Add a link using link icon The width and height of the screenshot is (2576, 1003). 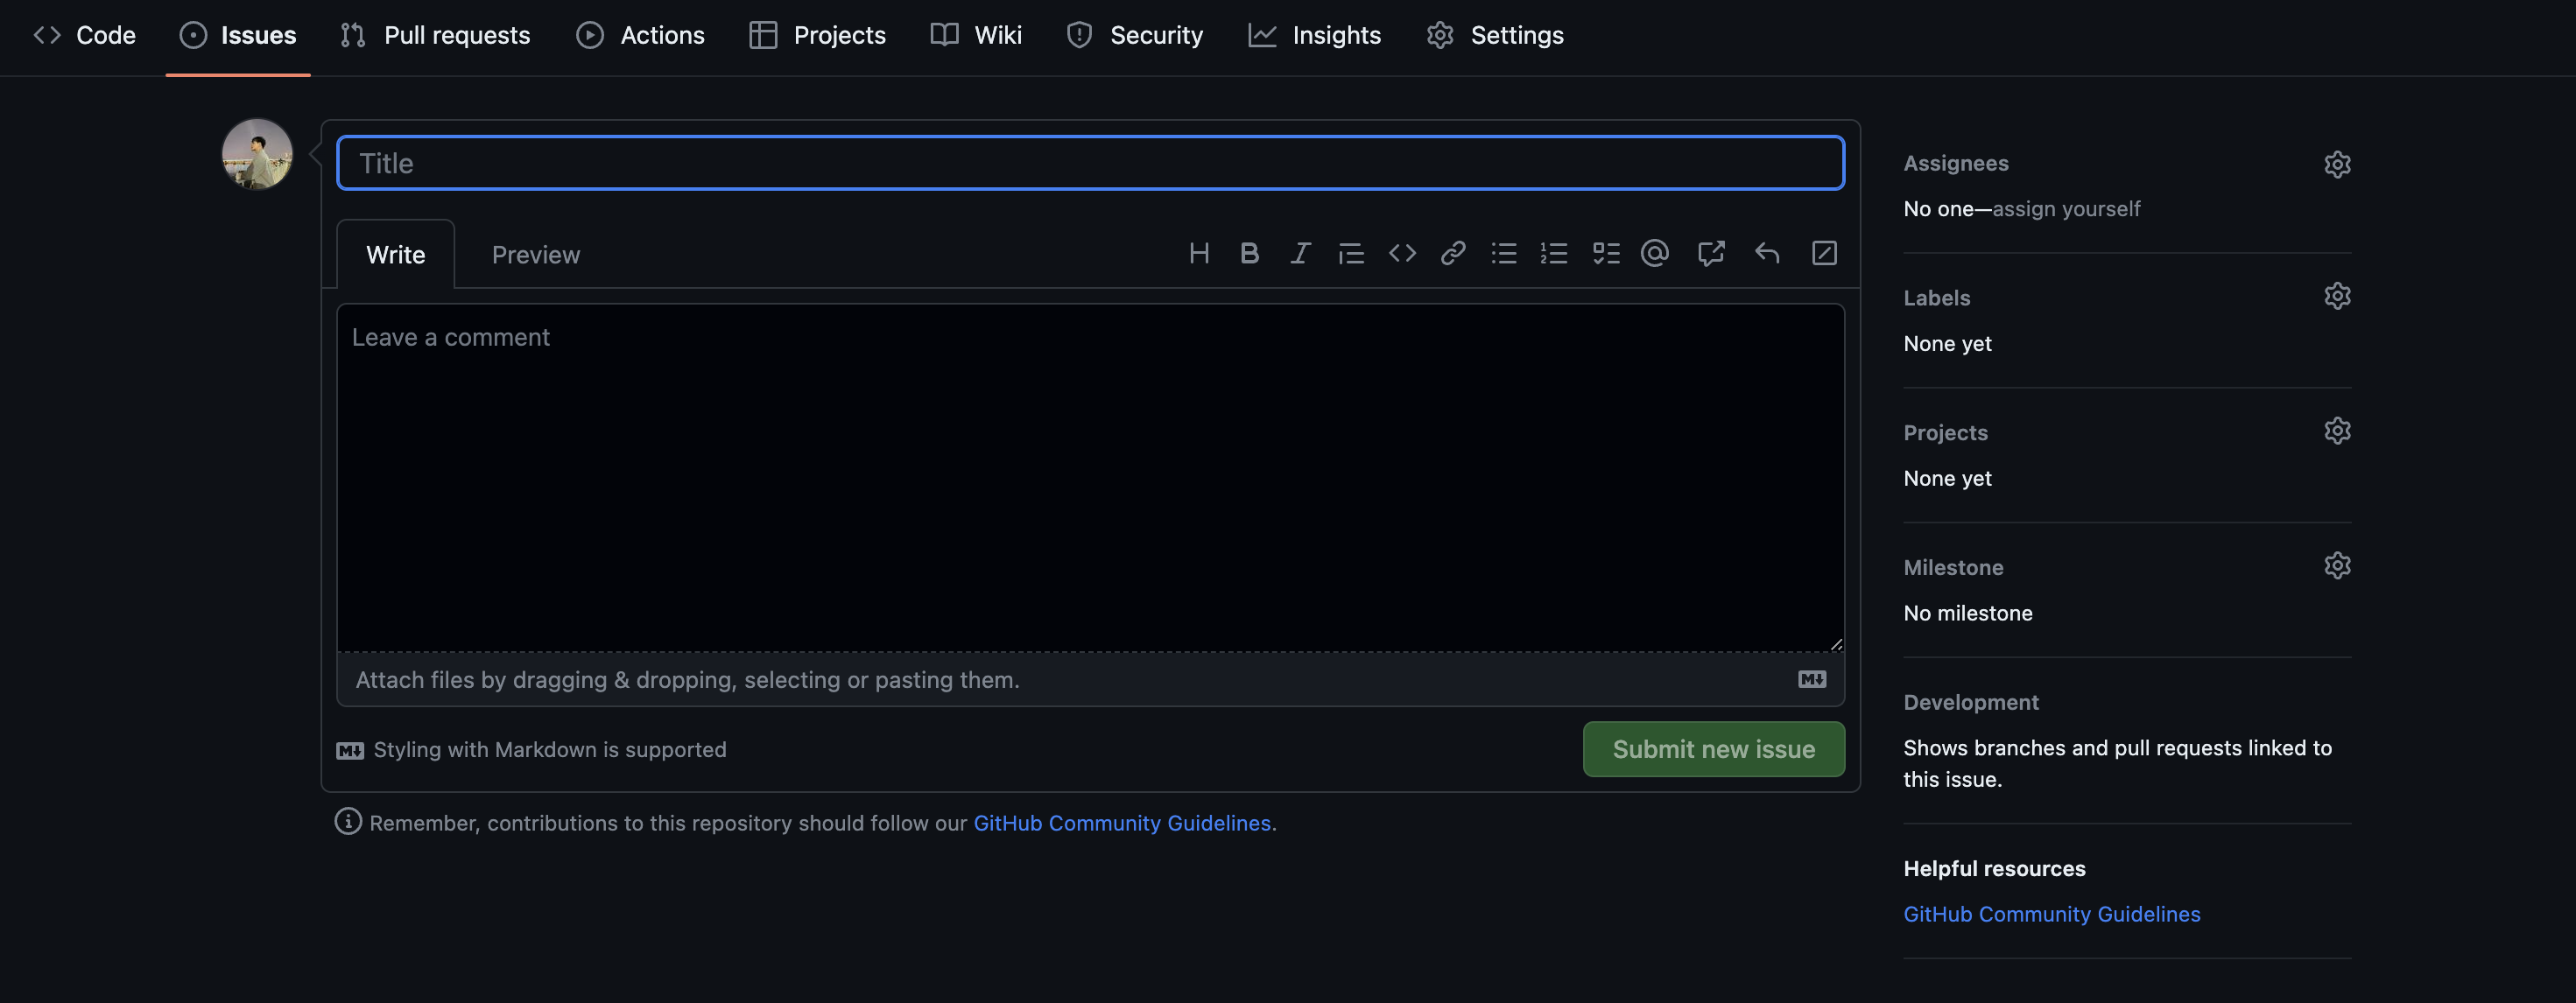pos(1453,253)
